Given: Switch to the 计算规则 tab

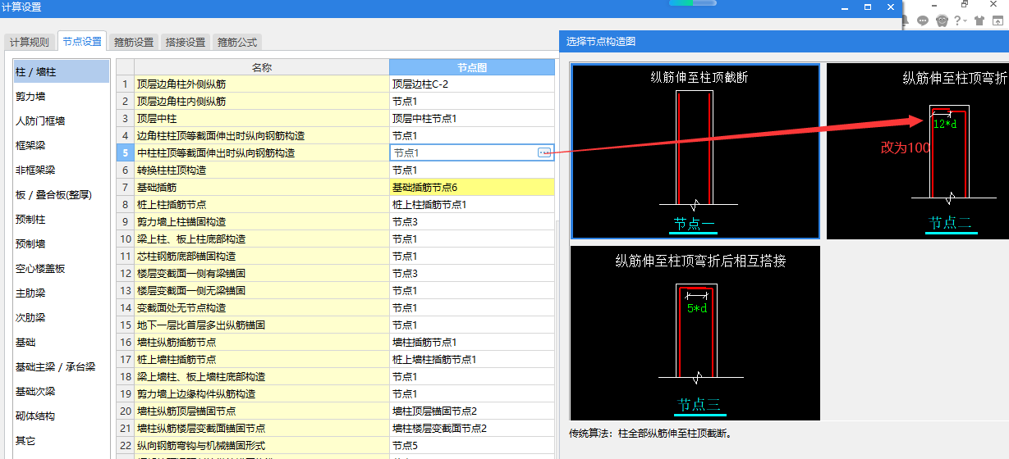Looking at the screenshot, I should click(30, 43).
